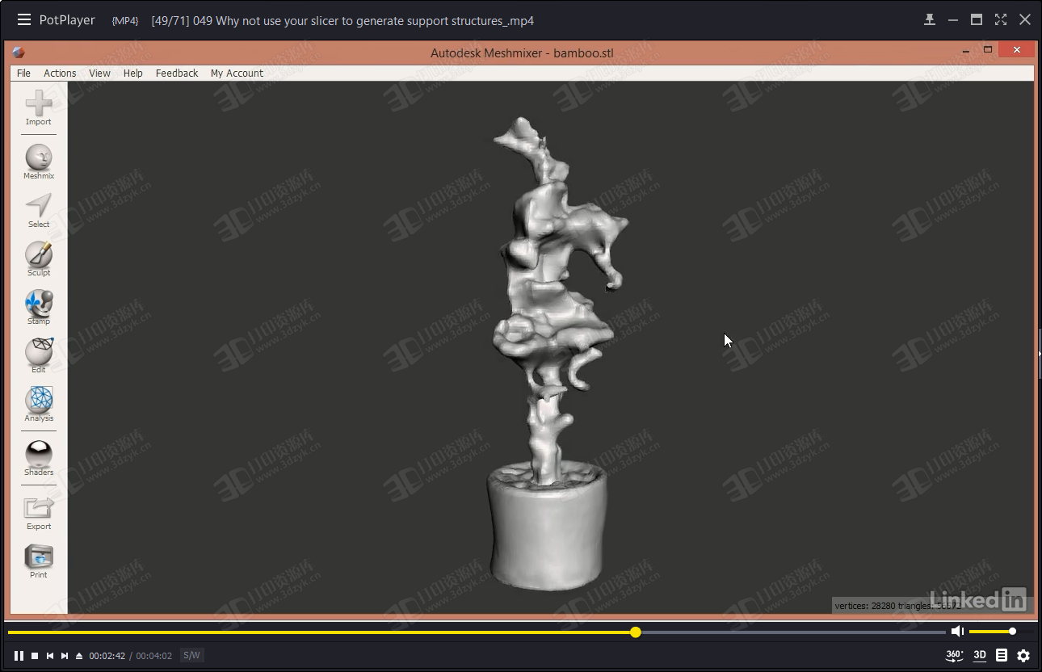Image resolution: width=1042 pixels, height=672 pixels.
Task: Skip to previous video file
Action: (x=50, y=656)
